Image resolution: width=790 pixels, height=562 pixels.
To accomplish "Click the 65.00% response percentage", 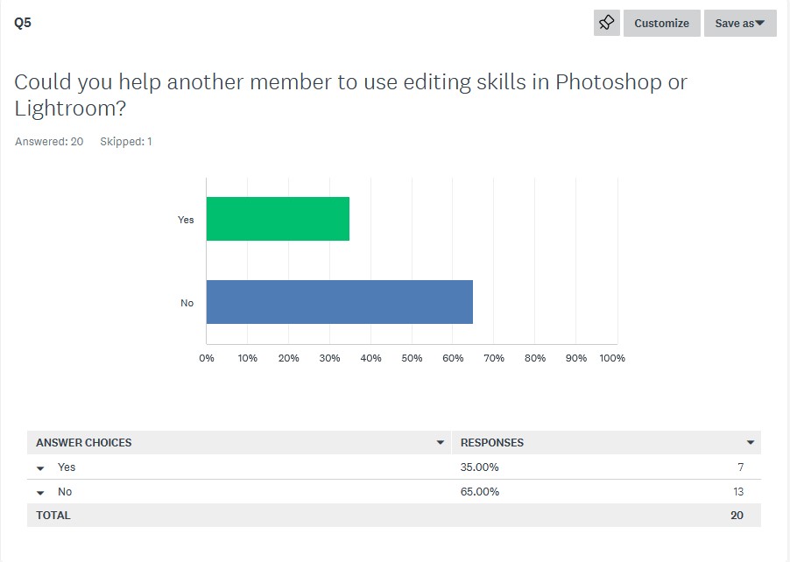I will point(479,491).
